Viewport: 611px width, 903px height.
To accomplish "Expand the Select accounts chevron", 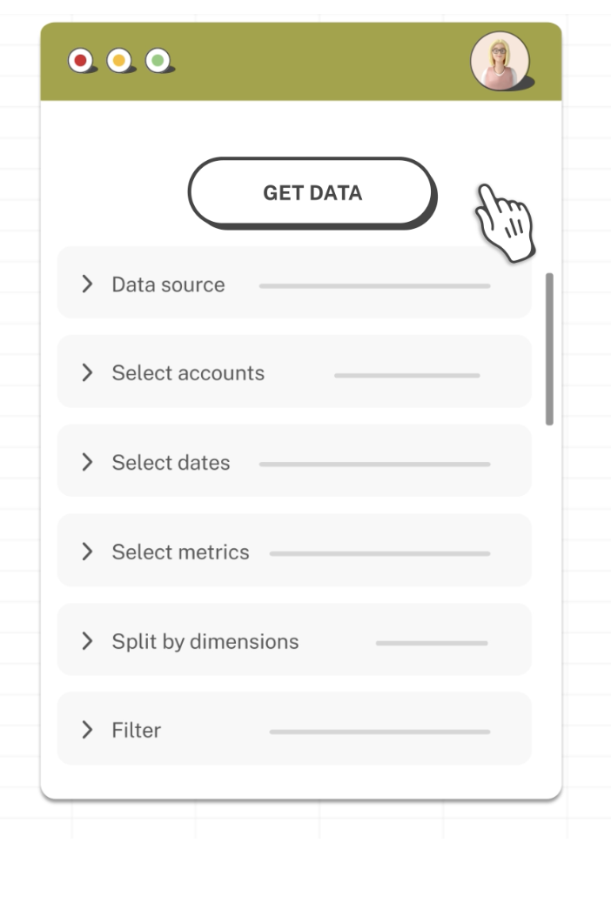I will 87,373.
